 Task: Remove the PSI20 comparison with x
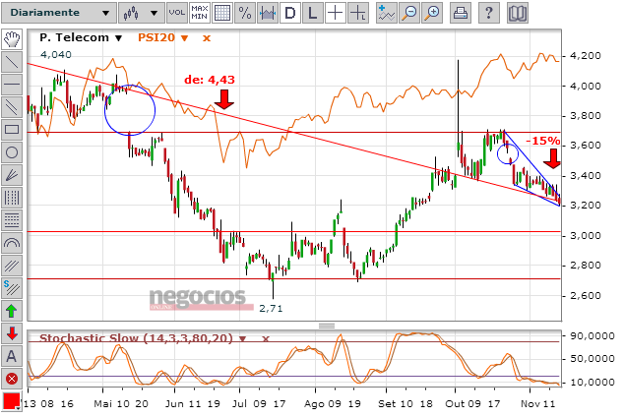[x=206, y=38]
